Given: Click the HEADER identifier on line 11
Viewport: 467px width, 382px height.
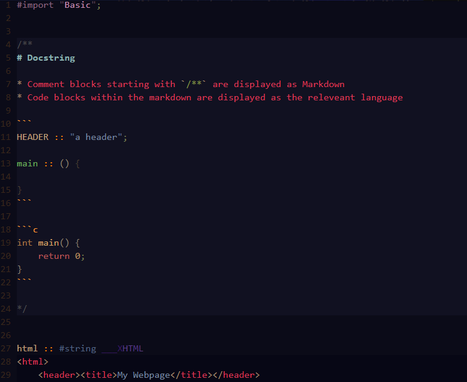Looking at the screenshot, I should pos(33,138).
